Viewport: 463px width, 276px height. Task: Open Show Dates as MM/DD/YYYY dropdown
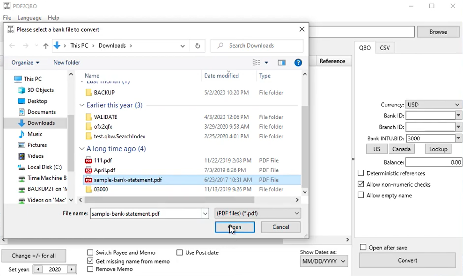(x=324, y=261)
